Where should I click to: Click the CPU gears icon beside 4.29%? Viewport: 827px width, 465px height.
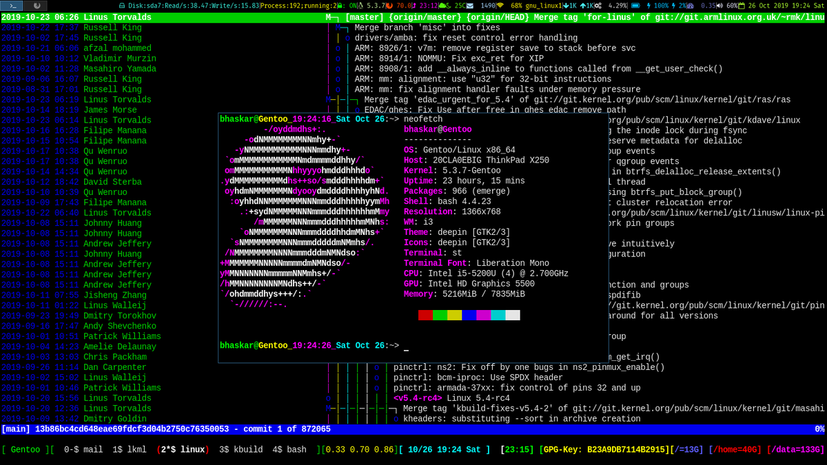598,6
